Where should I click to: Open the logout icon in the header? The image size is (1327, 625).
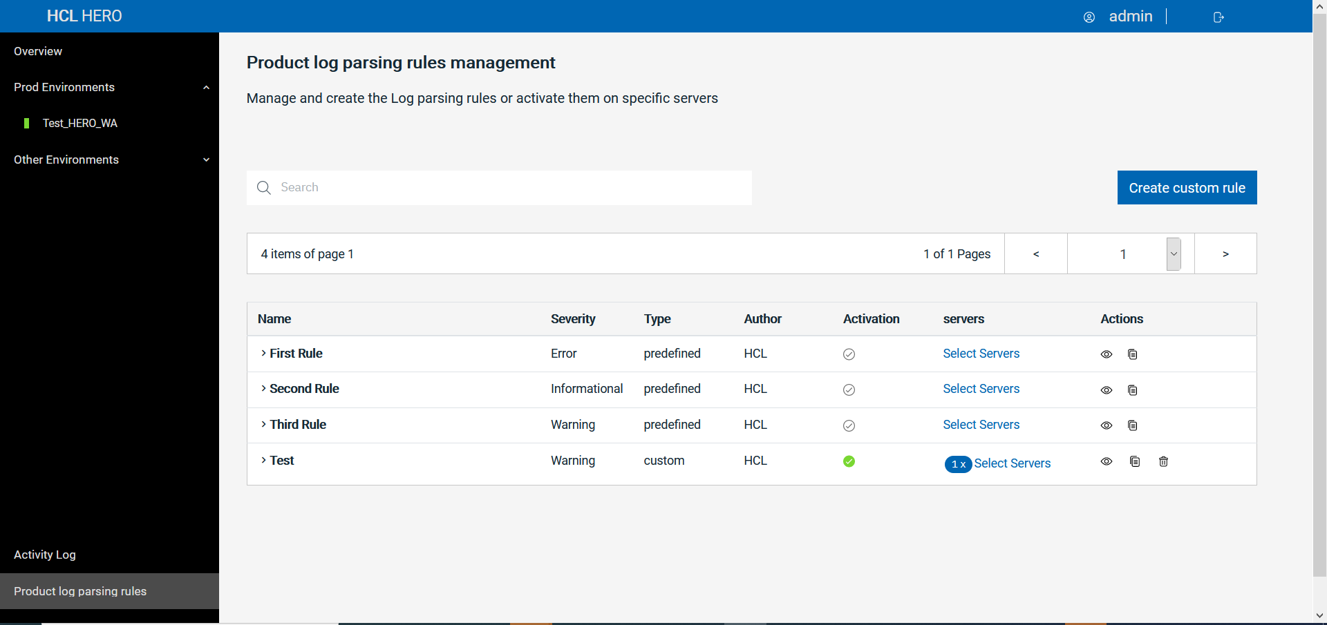[x=1218, y=17]
